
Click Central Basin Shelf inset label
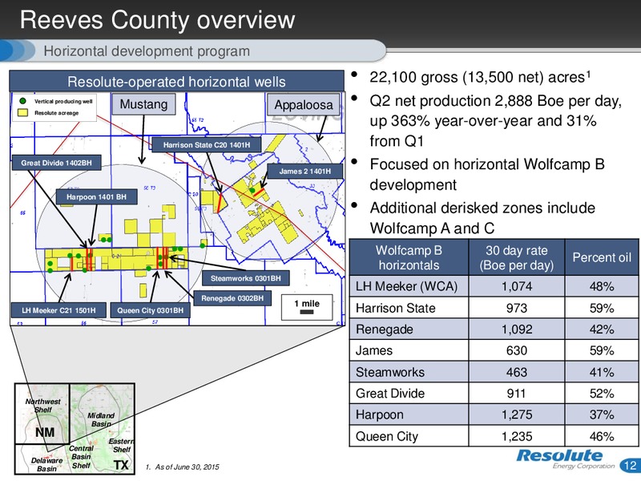pos(82,457)
